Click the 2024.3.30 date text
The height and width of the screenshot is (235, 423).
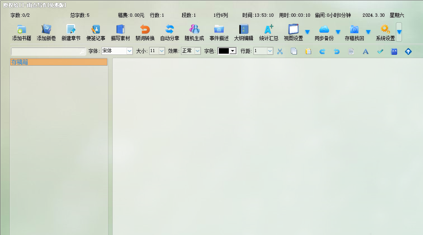(x=373, y=16)
